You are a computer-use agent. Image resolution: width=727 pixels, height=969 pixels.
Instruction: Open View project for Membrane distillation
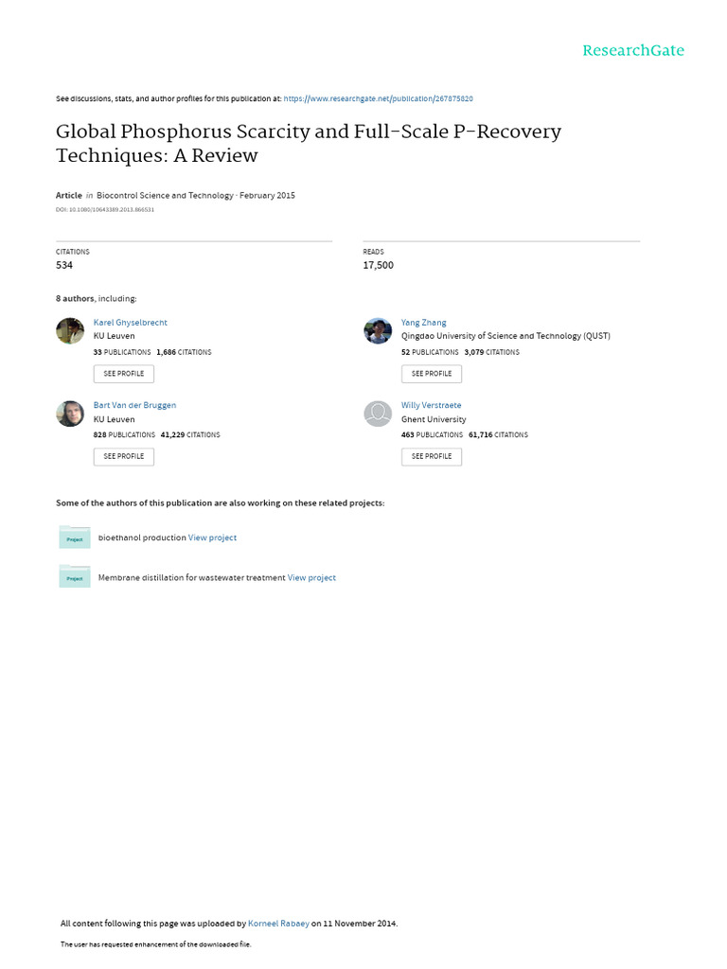(311, 577)
